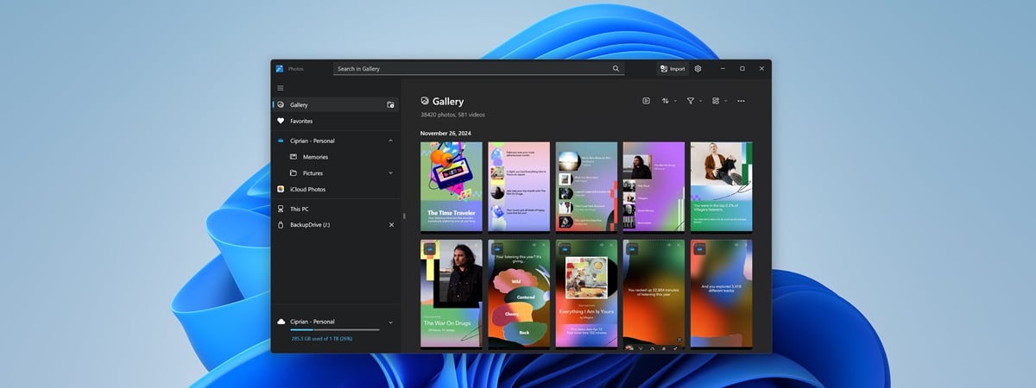Click "38420 photos, 581 videos" text
This screenshot has width=1036, height=388.
tap(452, 115)
